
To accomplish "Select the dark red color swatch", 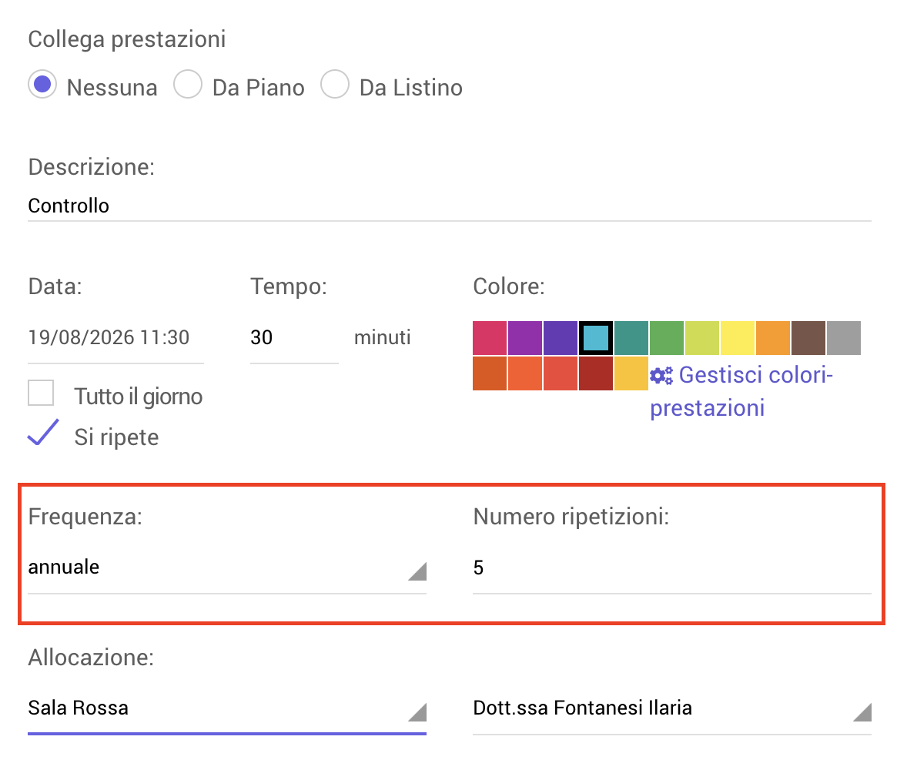I will click(596, 373).
